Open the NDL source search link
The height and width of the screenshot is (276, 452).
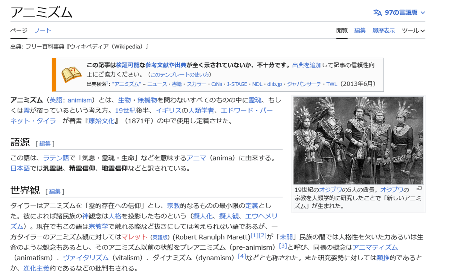point(257,84)
